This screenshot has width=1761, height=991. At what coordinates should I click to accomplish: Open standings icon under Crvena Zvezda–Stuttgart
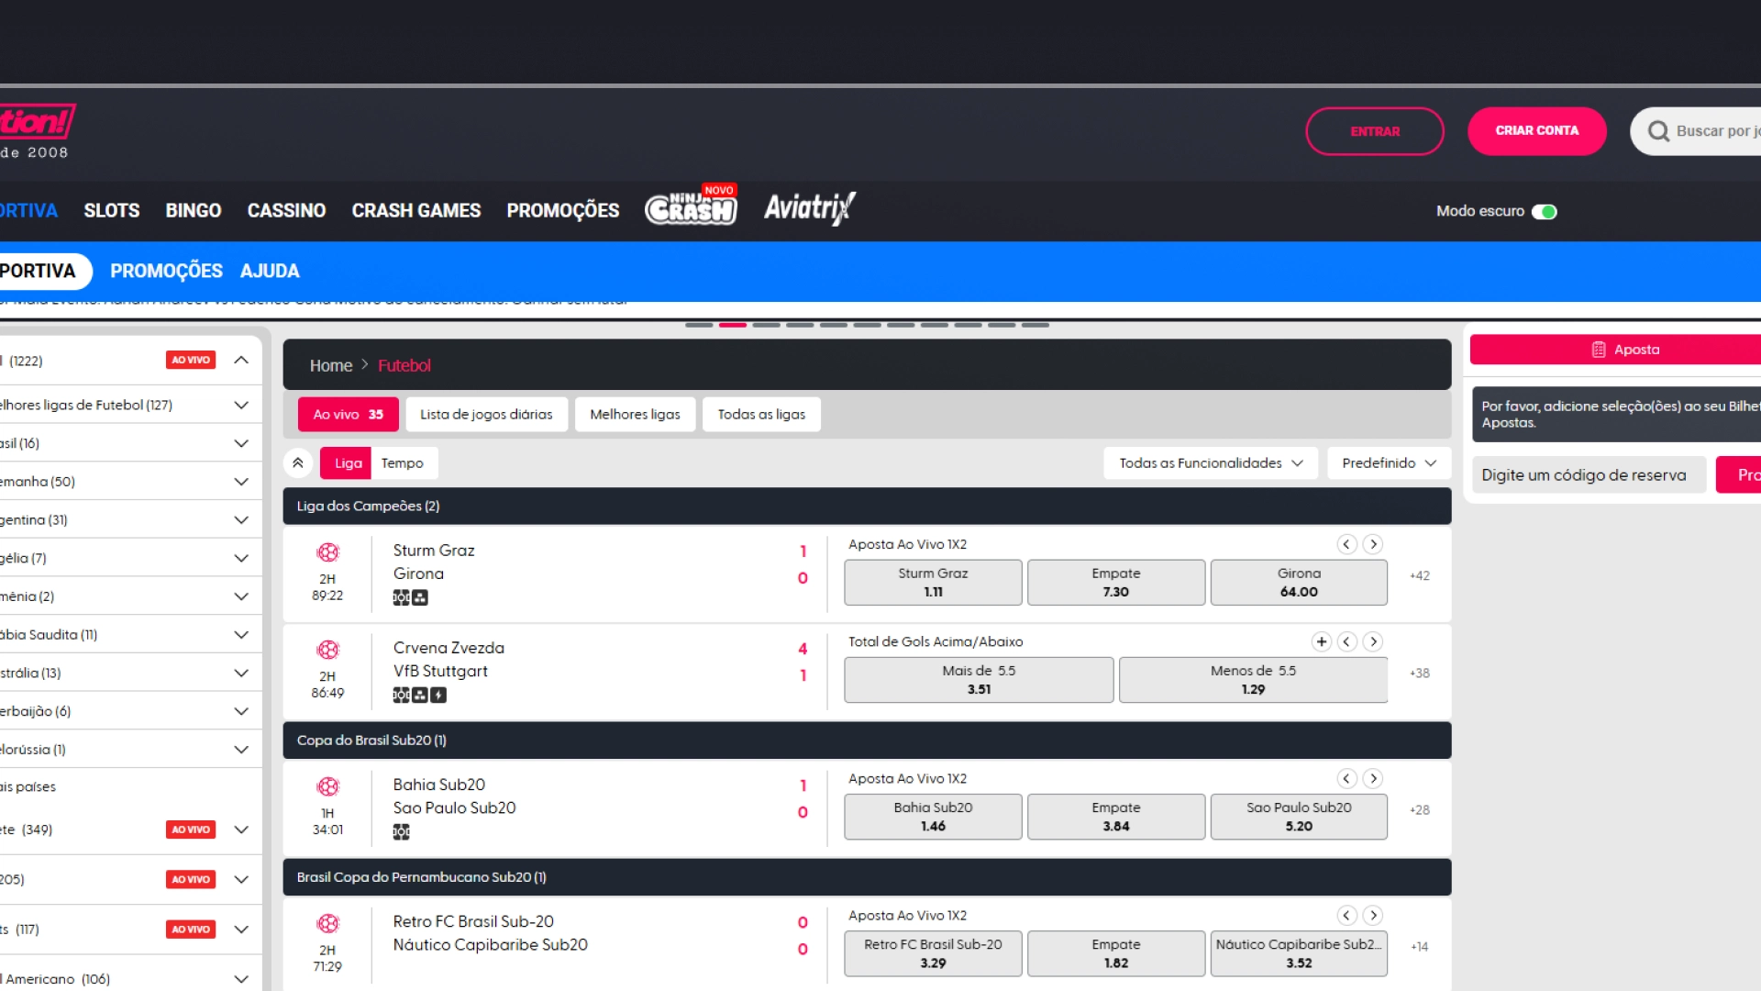(420, 696)
